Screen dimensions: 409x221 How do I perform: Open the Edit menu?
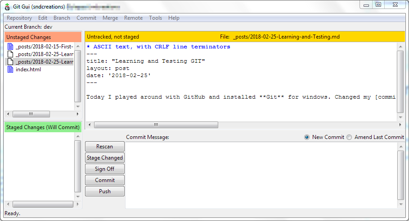(x=42, y=18)
